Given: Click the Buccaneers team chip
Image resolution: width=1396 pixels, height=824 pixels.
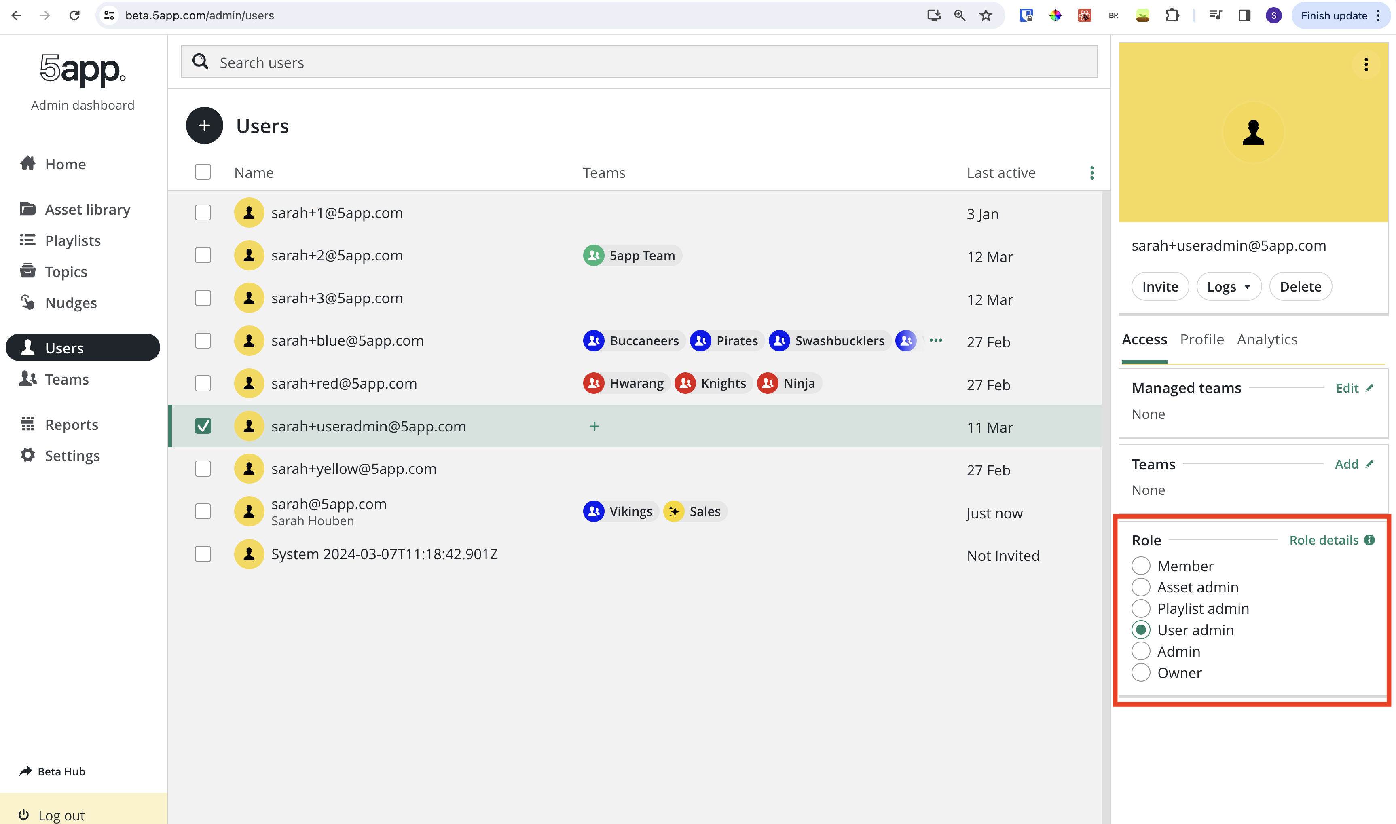Looking at the screenshot, I should [634, 340].
